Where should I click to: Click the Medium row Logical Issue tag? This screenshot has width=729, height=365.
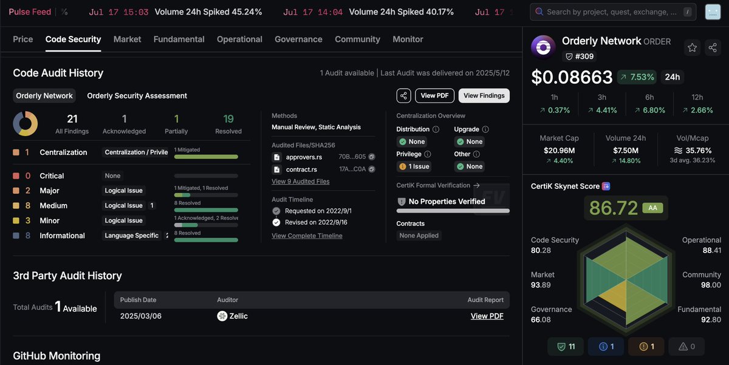[x=123, y=206]
